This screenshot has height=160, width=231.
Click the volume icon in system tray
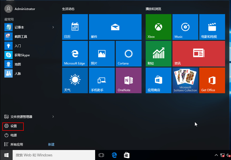(x=228, y=155)
